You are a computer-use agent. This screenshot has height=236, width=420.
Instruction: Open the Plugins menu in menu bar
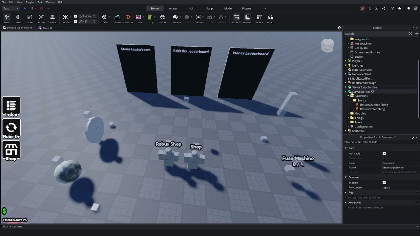[x=30, y=2]
